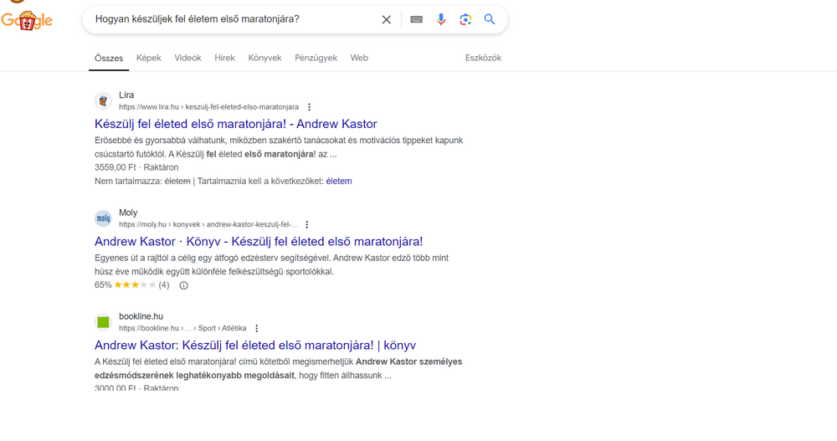Viewport: 837px width, 441px height.
Task: Click the 'Moly' site name
Action: 128,213
